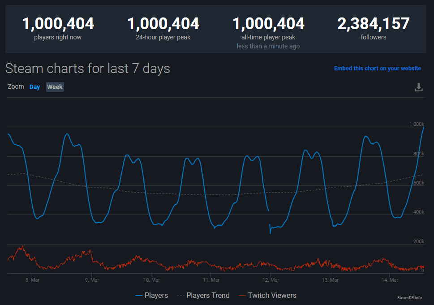
Task: Click the dashed Players Trend legend icon
Action: [180, 296]
